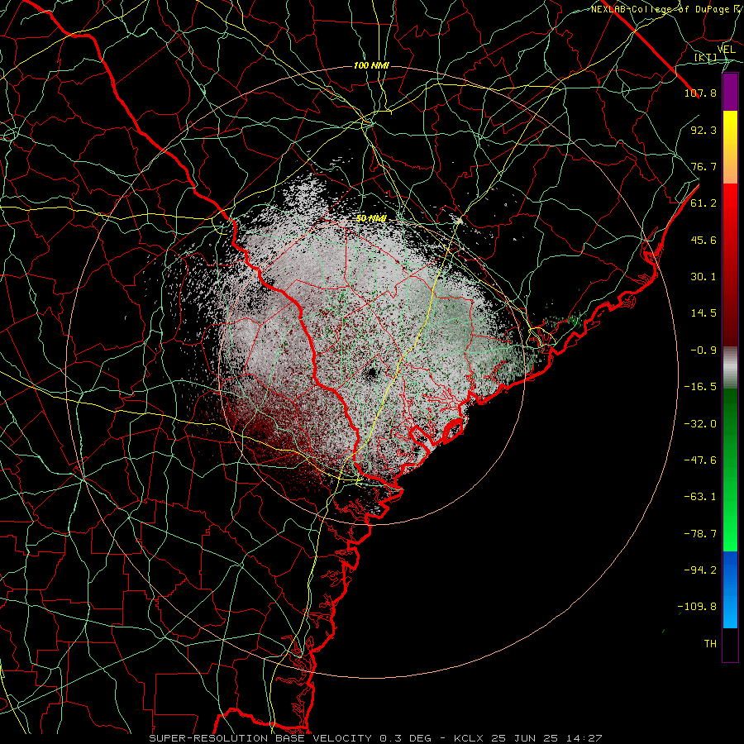Viewport: 744px width, 744px height.
Task: Click the -32.0 velocity scale value
Action: 700,424
